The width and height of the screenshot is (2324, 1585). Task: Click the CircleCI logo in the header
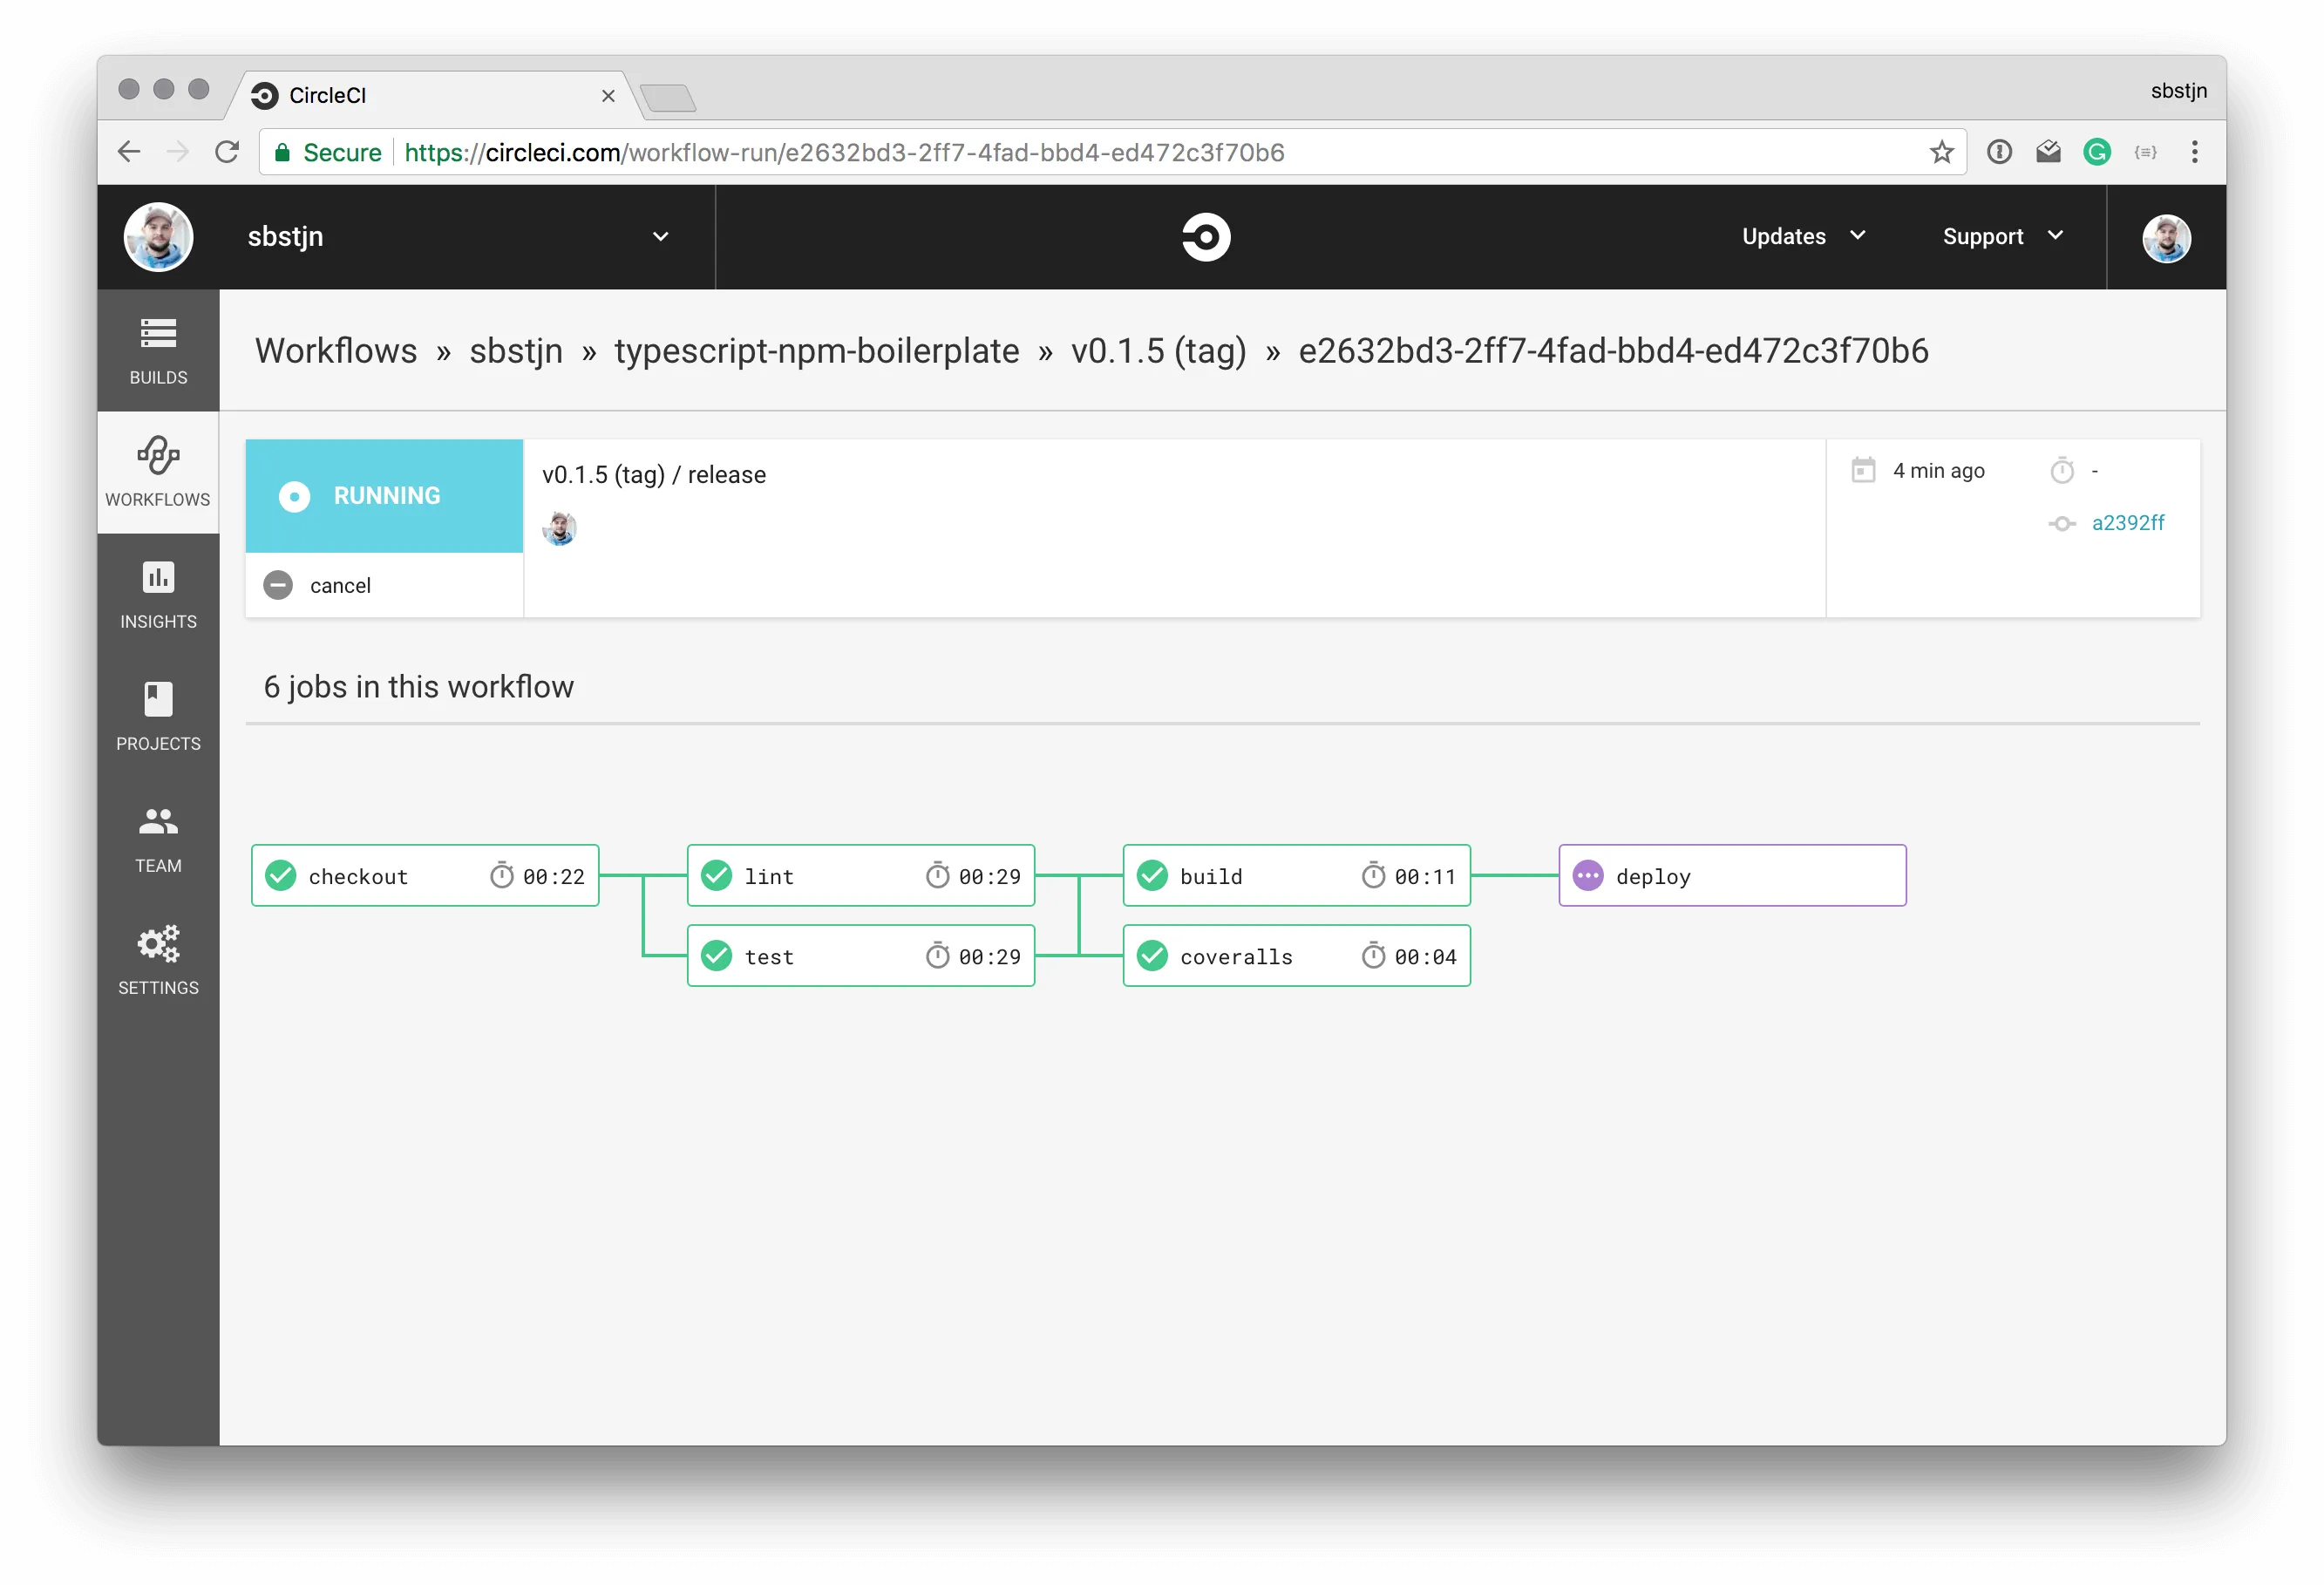[1205, 237]
